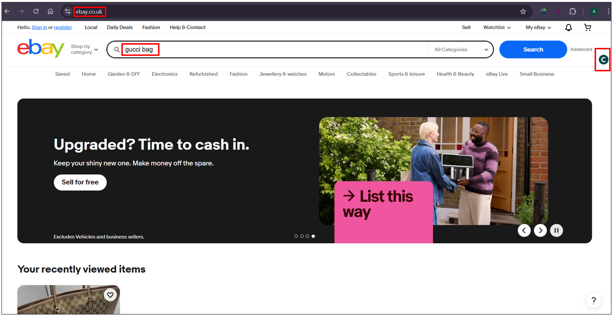Click the eBay logo
The height and width of the screenshot is (315, 612).
point(41,48)
